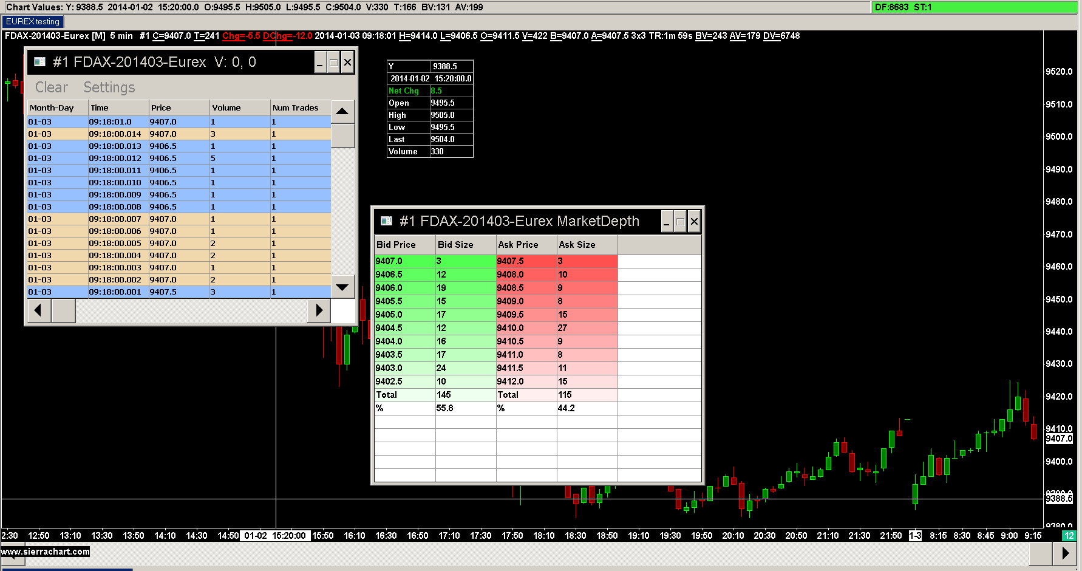Select the 09:18:00.003 trade row
This screenshot has width=1082, height=571.
point(179,268)
